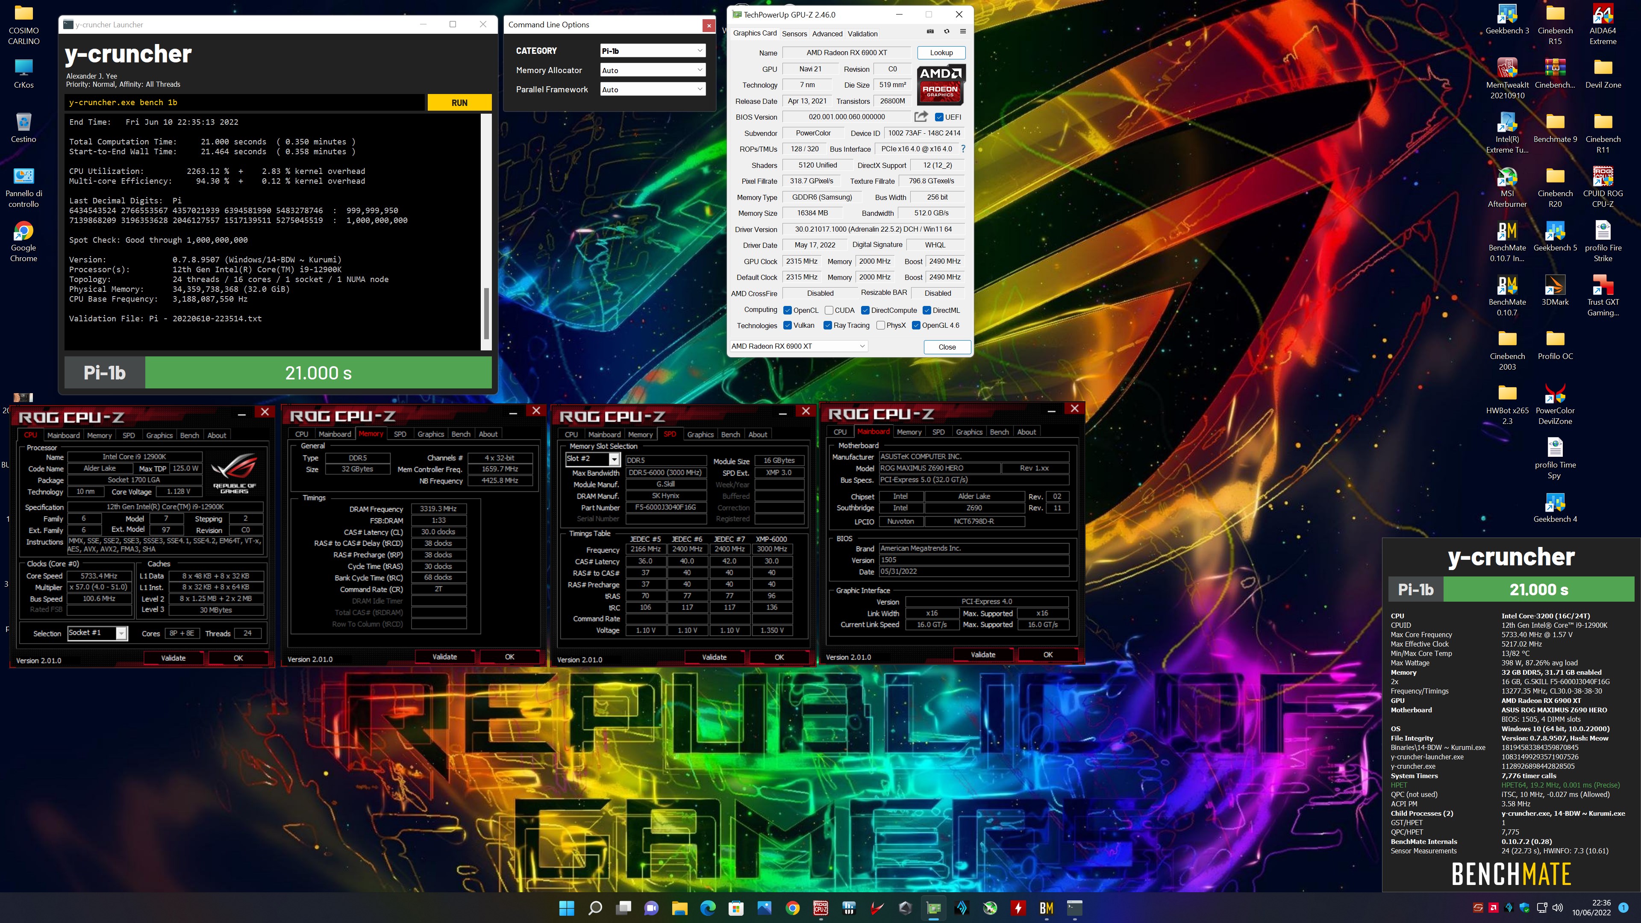
Task: Open the CPUID ROG CPU-Z desktop icon
Action: (x=1603, y=187)
